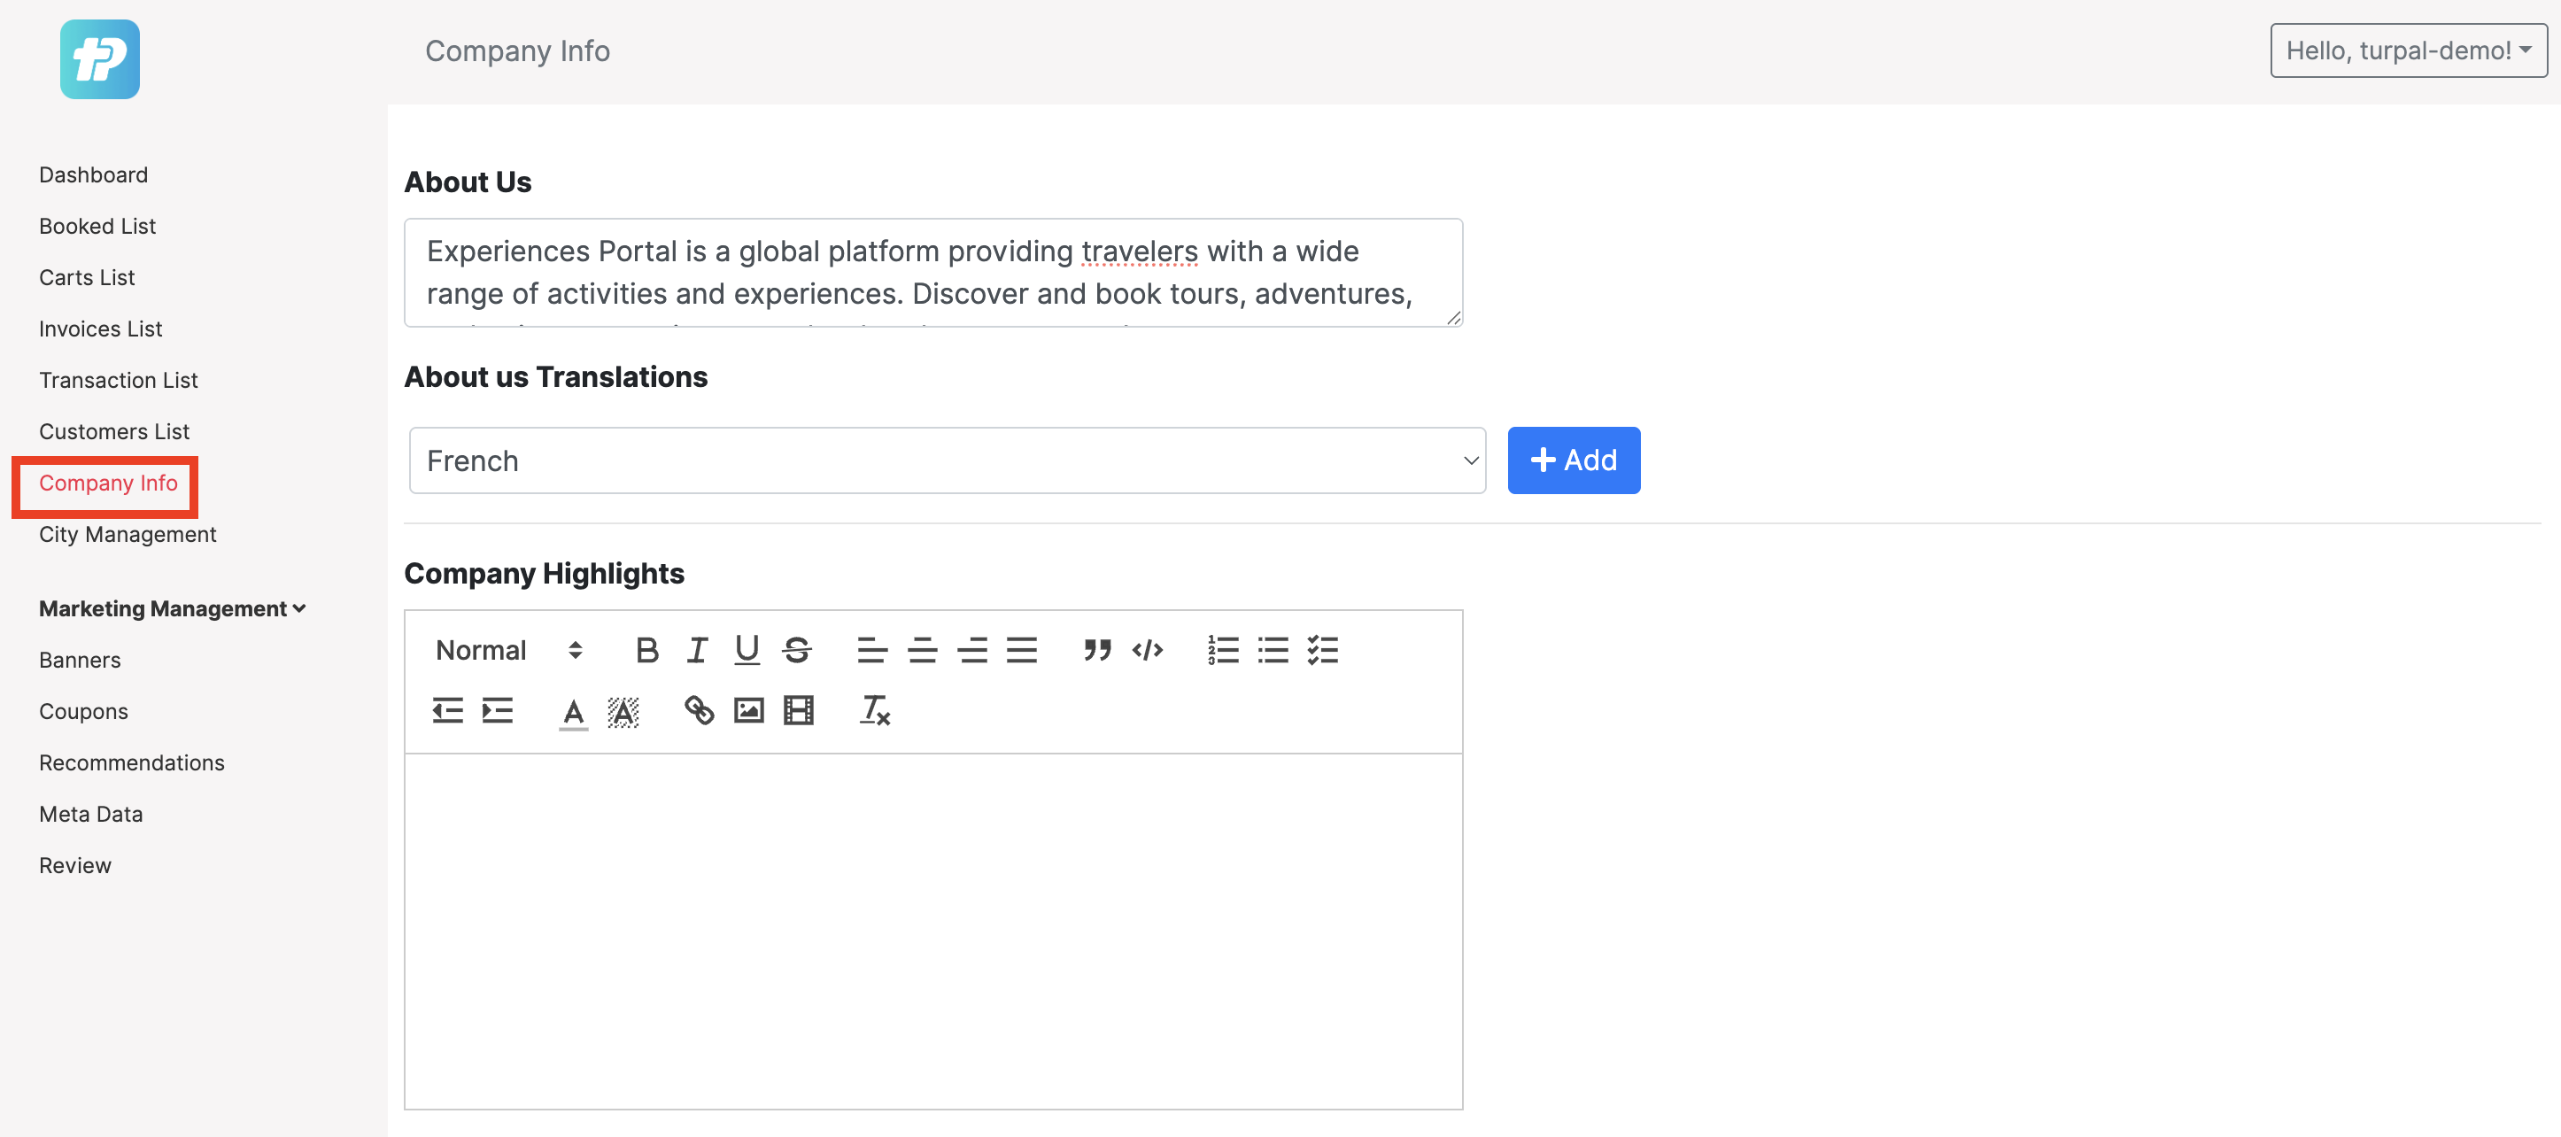Toggle bold formatting in highlights editor
Image resolution: width=2561 pixels, height=1137 pixels.
coord(647,650)
